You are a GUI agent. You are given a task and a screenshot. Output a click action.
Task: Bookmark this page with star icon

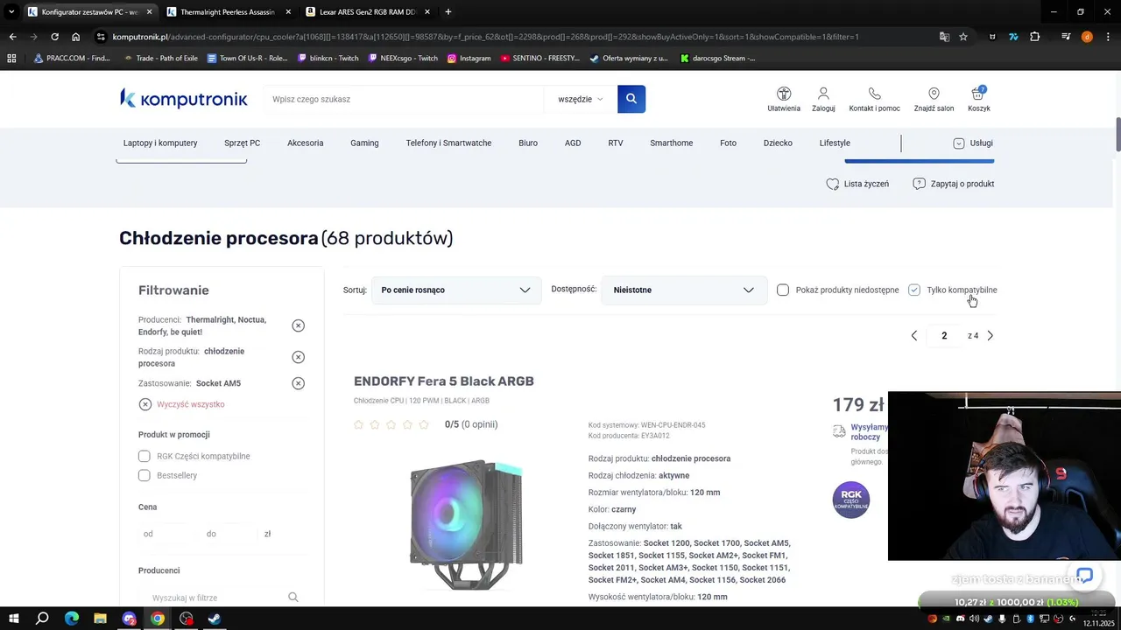[963, 37]
